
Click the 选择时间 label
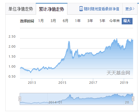pos(27,21)
